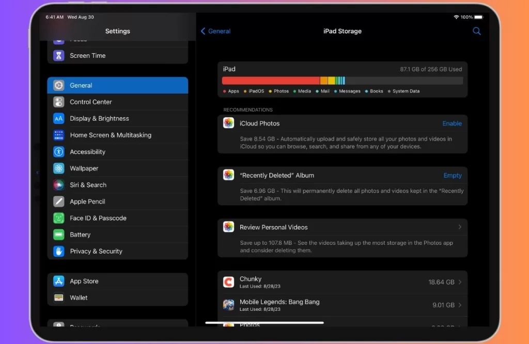Empty the Recently Deleted album
Screen dimensions: 529x344
pyautogui.click(x=453, y=176)
